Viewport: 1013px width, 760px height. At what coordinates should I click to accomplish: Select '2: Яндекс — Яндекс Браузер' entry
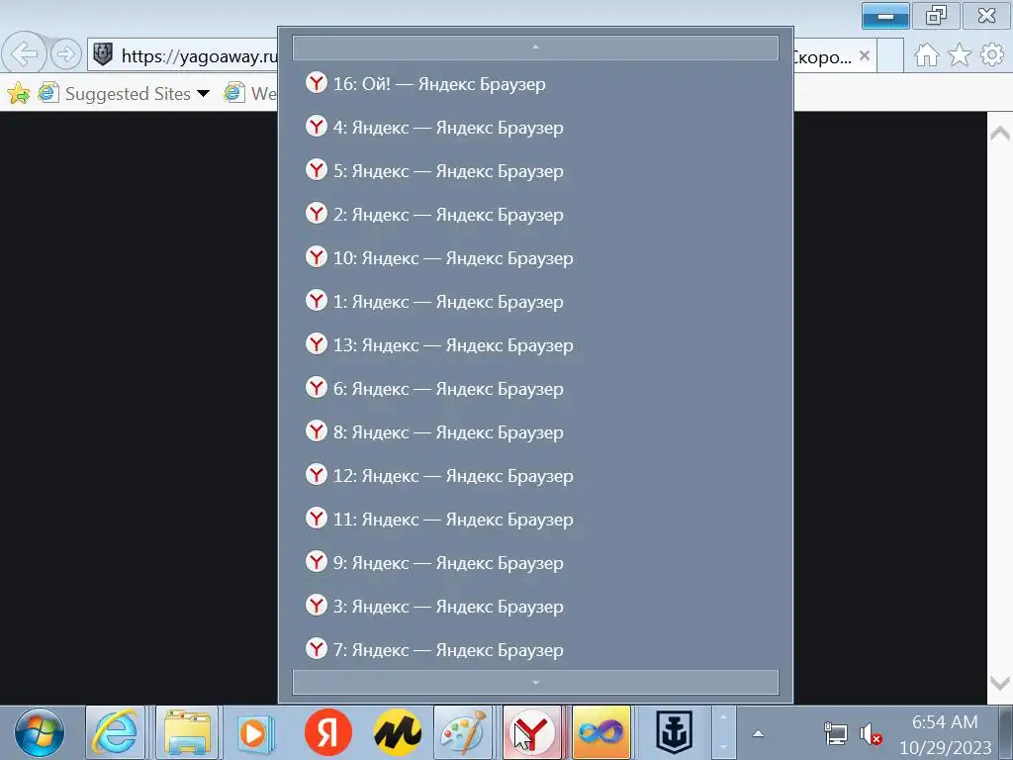[535, 214]
